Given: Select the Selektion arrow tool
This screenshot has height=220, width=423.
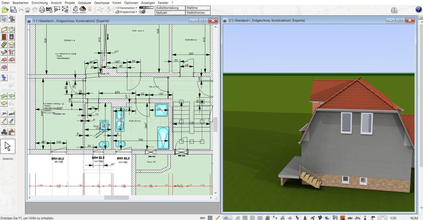Looking at the screenshot, I should click(x=8, y=146).
